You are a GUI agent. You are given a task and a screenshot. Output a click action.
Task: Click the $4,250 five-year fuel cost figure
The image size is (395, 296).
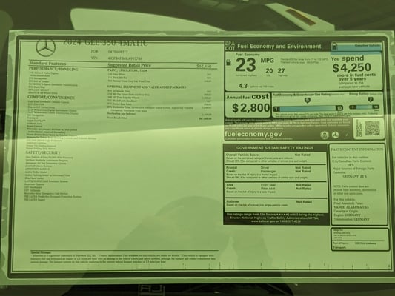(352, 67)
